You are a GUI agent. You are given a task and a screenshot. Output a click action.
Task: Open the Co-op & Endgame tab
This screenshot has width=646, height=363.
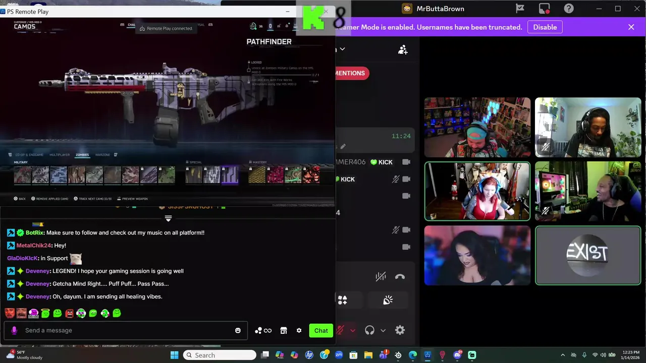point(29,155)
